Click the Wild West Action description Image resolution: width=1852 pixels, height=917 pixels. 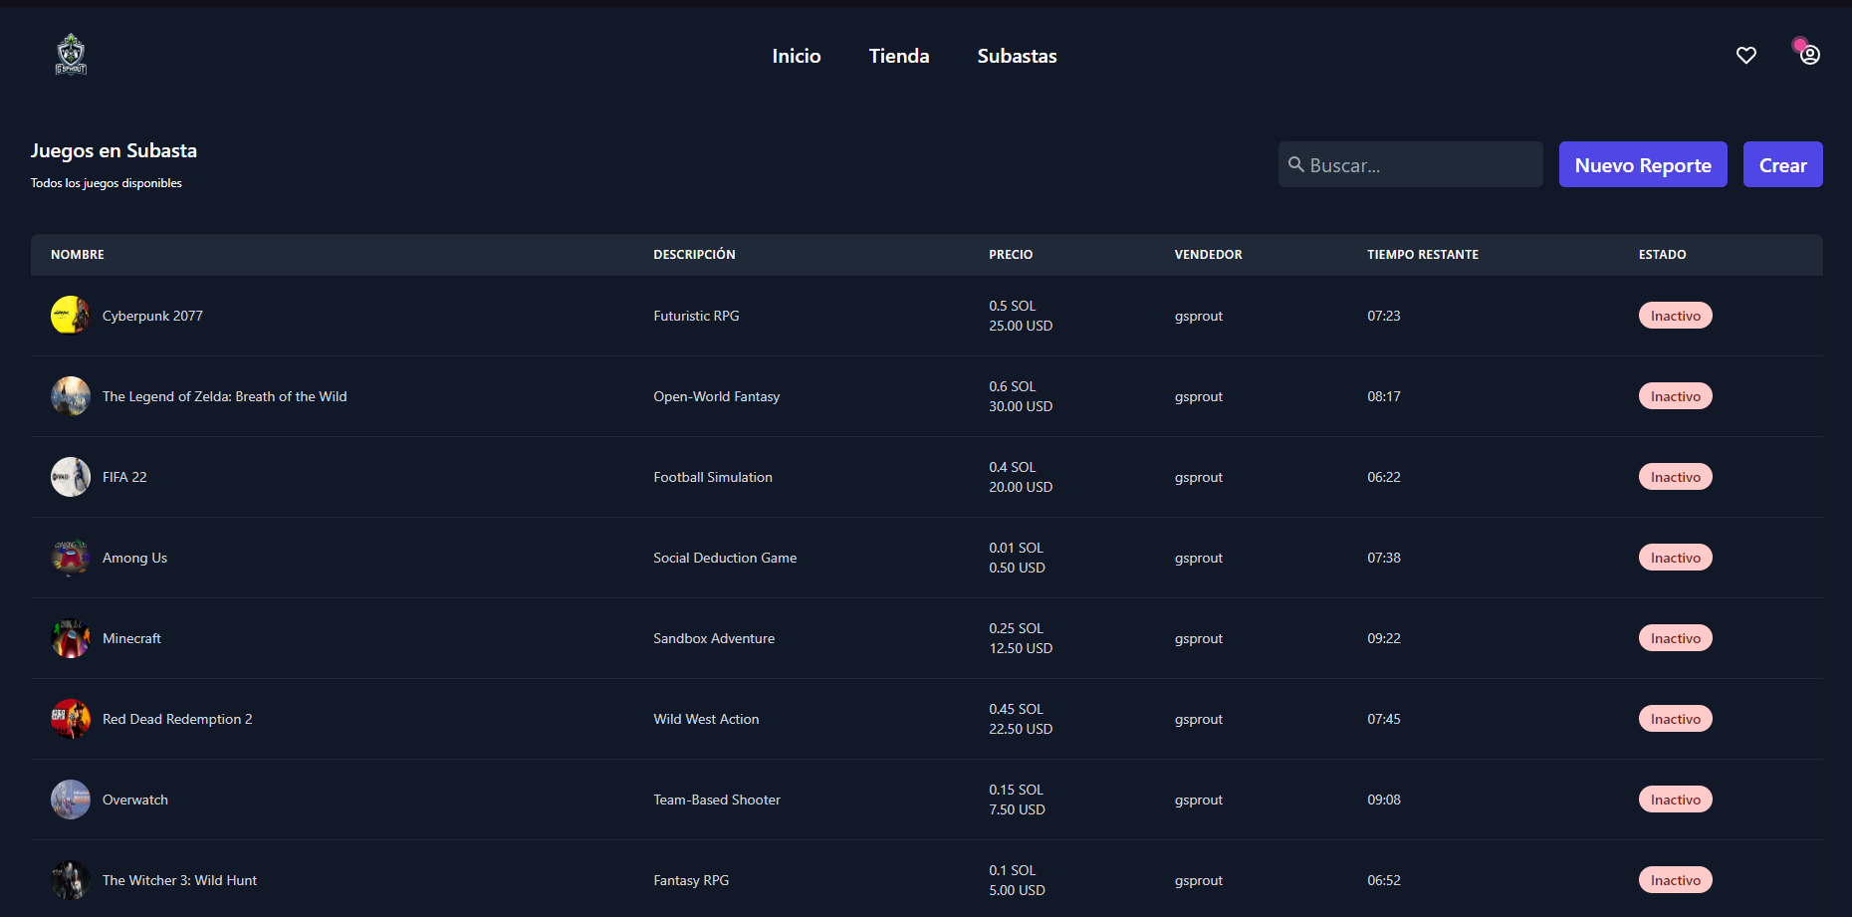tap(706, 719)
